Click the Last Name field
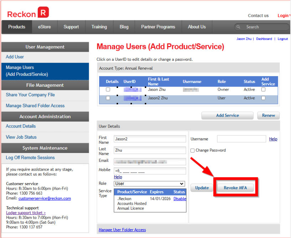The width and height of the screenshot is (291, 238). click(150, 150)
